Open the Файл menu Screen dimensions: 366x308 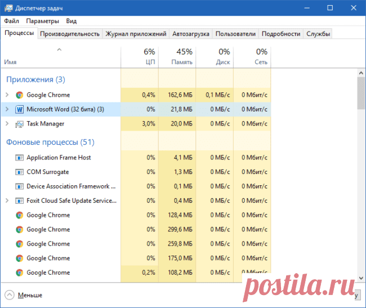(11, 21)
